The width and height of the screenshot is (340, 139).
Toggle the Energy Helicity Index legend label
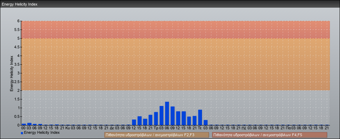42,133
